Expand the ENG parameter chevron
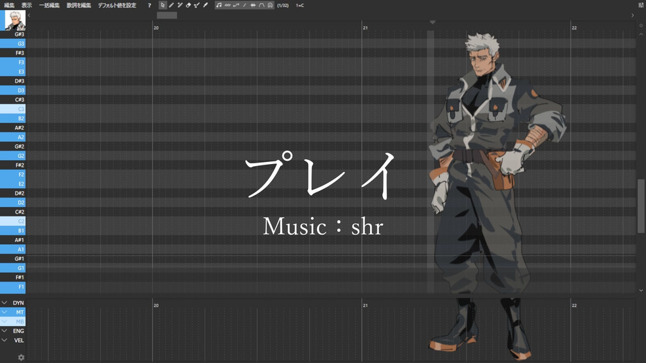The image size is (646, 363). (4, 331)
